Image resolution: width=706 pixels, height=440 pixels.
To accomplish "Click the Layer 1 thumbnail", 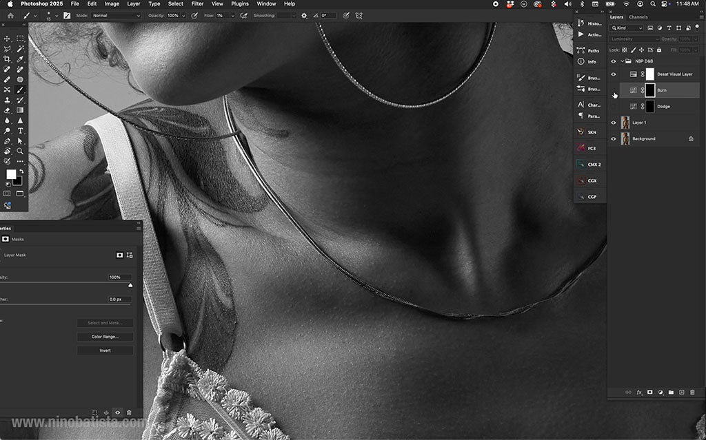I will click(625, 123).
